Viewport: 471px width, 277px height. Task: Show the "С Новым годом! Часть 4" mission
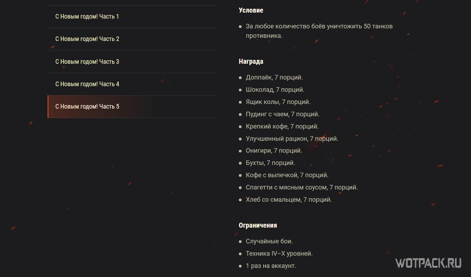[x=87, y=84]
